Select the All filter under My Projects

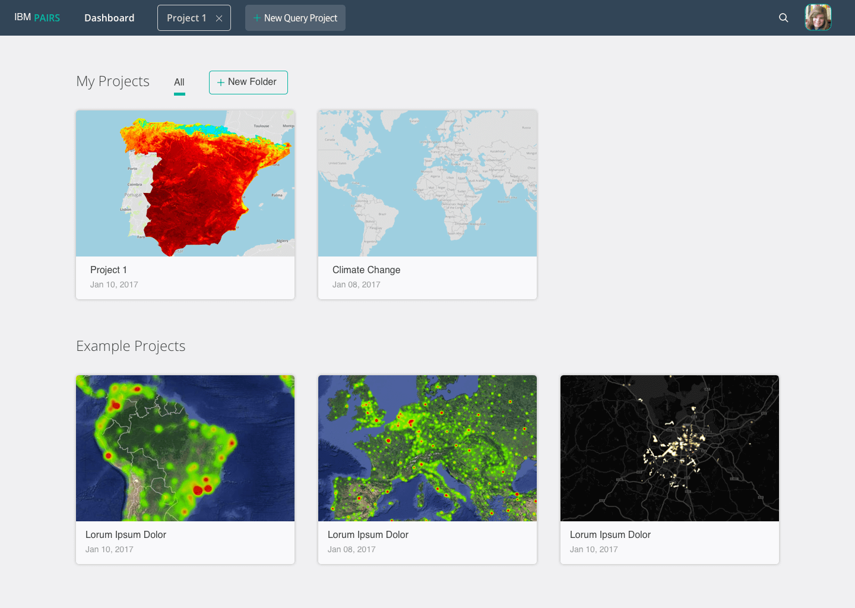[x=179, y=83]
